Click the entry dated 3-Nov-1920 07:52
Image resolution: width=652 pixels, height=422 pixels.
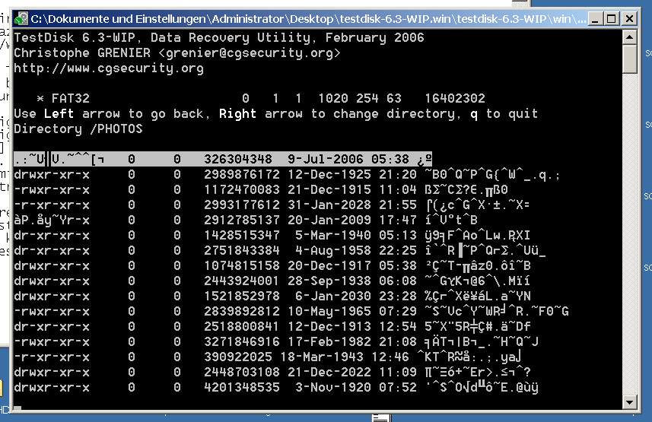[x=276, y=388]
